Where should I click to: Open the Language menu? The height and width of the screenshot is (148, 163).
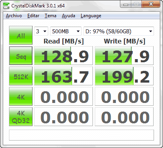[x=91, y=16]
